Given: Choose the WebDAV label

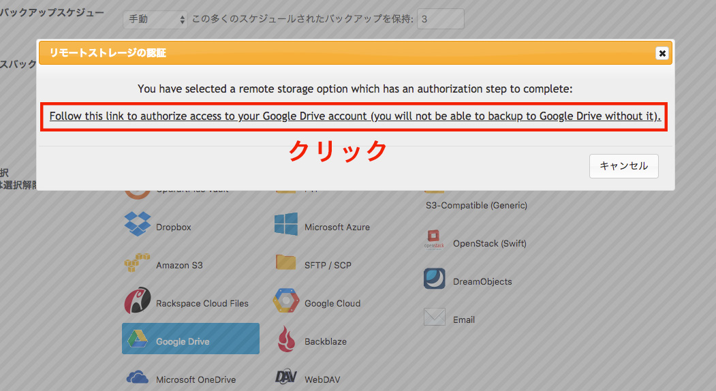Looking at the screenshot, I should click(322, 379).
